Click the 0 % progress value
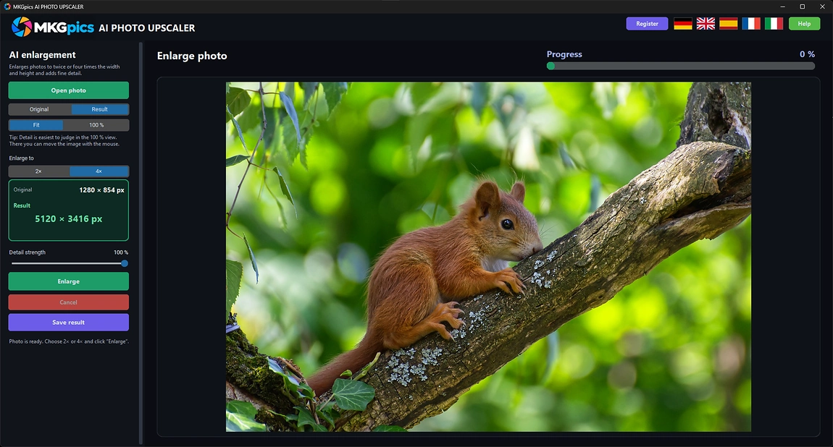 [x=807, y=54]
